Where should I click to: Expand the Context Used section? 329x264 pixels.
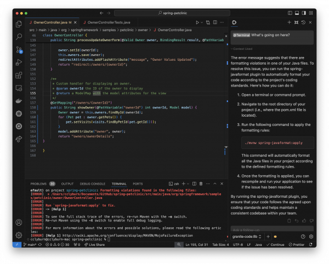(x=242, y=49)
